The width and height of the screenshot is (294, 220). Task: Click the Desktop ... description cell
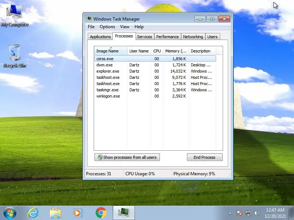pos(200,65)
